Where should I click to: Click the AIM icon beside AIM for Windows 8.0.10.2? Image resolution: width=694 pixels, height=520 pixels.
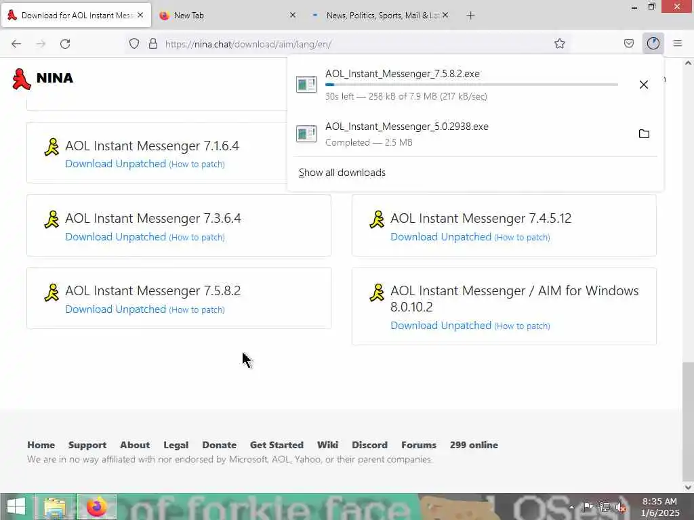pos(377,292)
